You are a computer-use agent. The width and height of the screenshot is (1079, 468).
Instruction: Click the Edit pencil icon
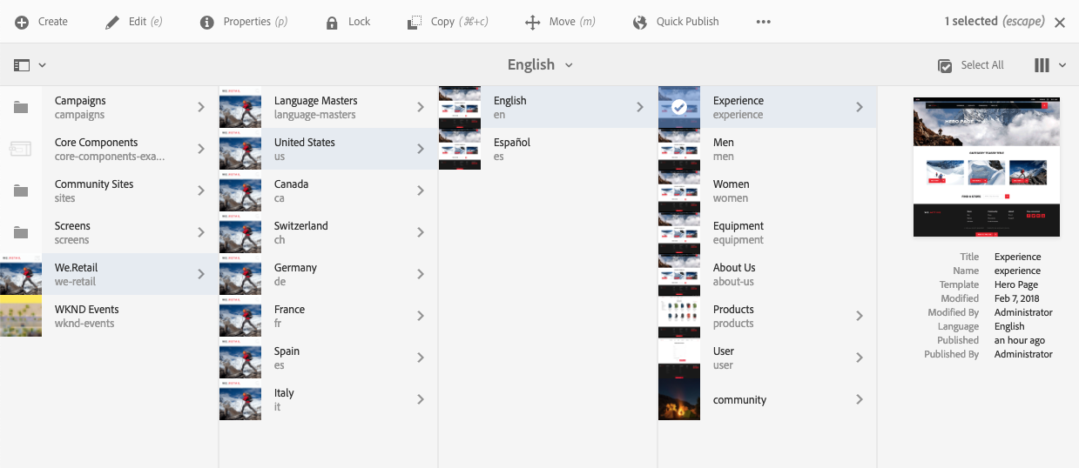[x=112, y=23]
